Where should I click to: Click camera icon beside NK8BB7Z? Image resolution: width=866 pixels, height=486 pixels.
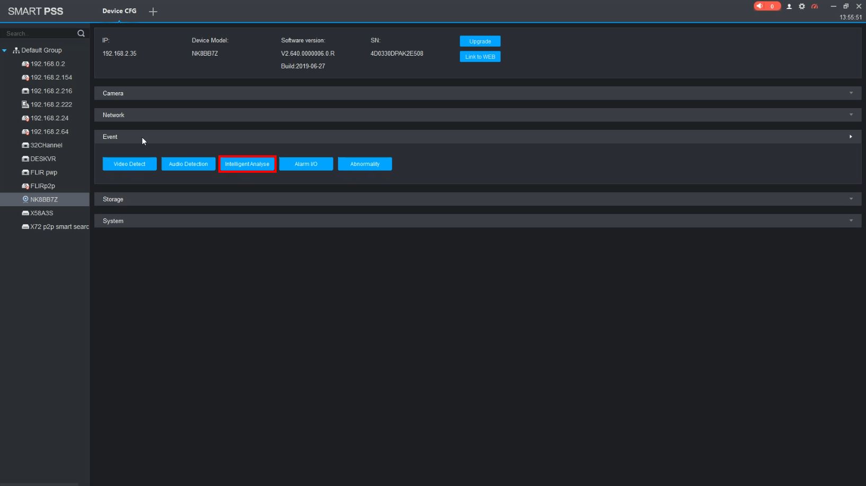pos(25,199)
